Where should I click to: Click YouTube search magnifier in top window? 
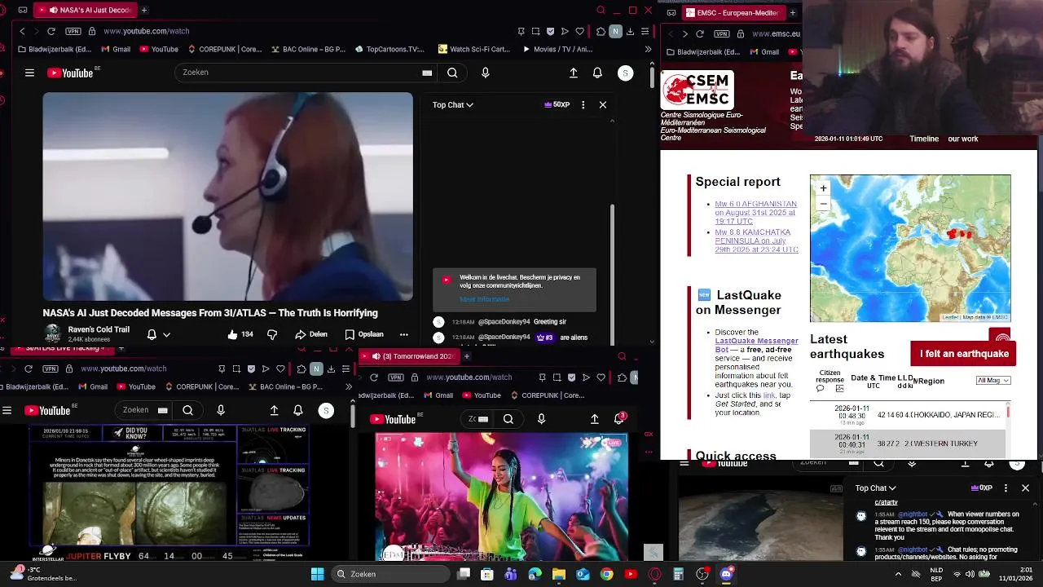(x=452, y=73)
